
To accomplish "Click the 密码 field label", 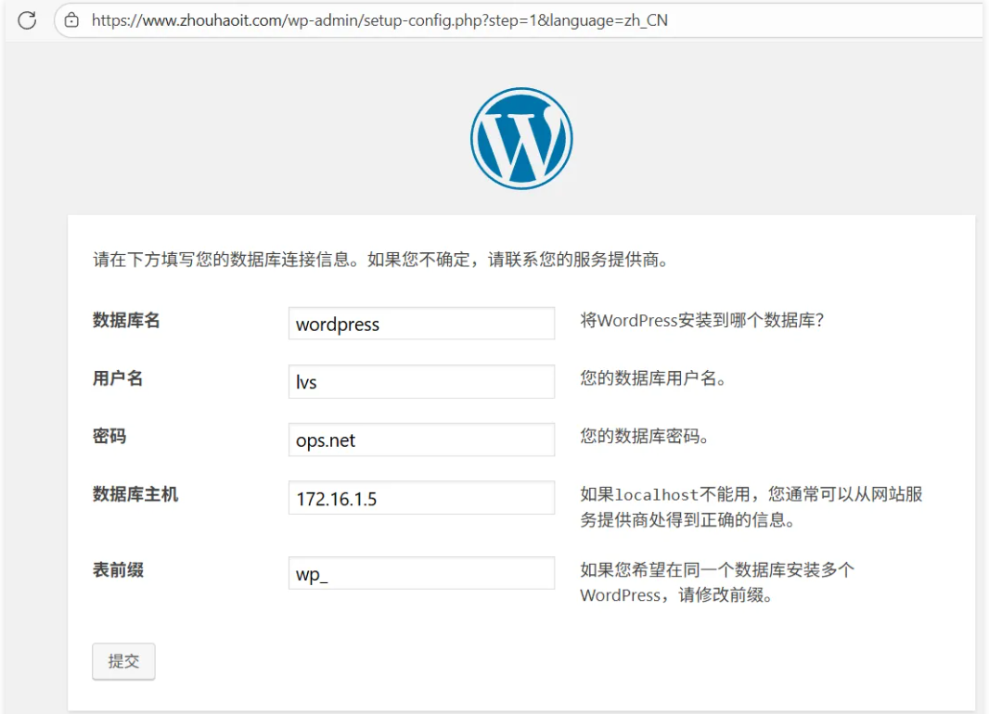I will [109, 436].
